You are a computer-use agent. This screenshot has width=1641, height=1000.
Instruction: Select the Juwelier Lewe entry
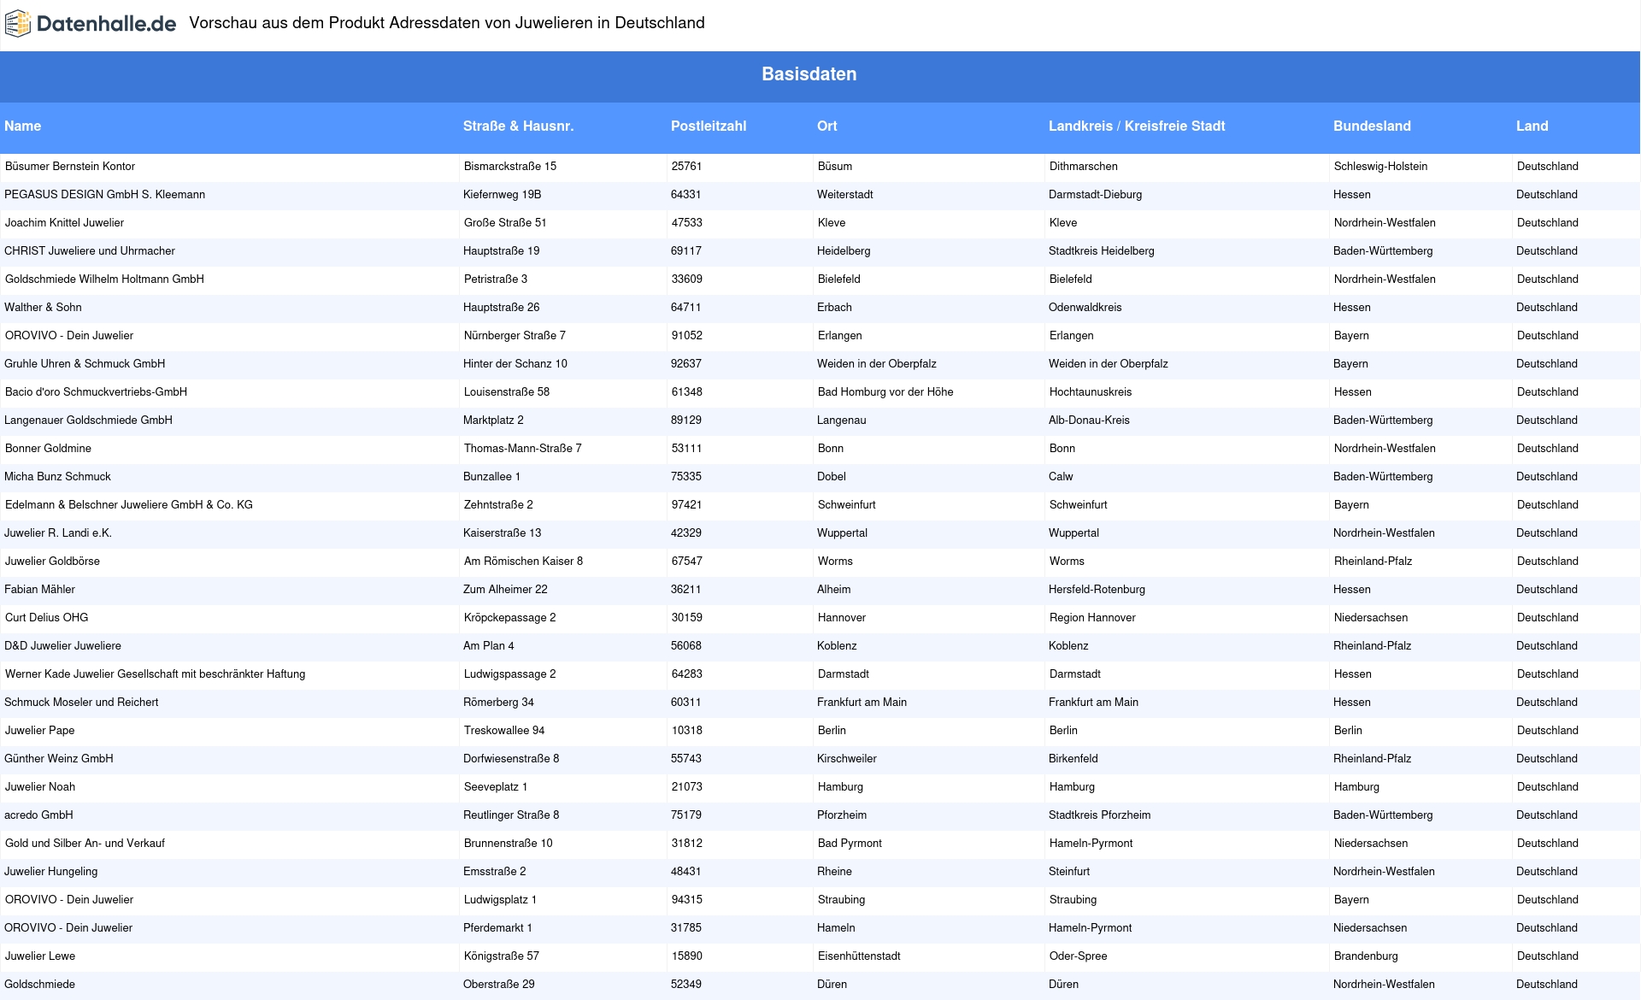[x=40, y=956]
